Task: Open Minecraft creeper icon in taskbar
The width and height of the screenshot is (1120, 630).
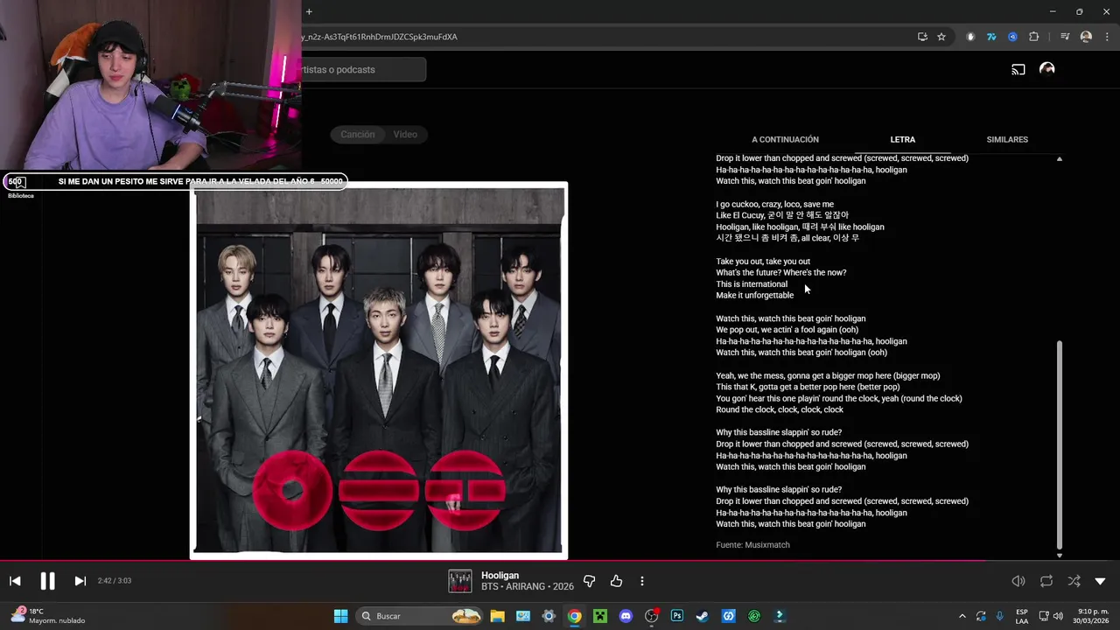Action: tap(599, 616)
